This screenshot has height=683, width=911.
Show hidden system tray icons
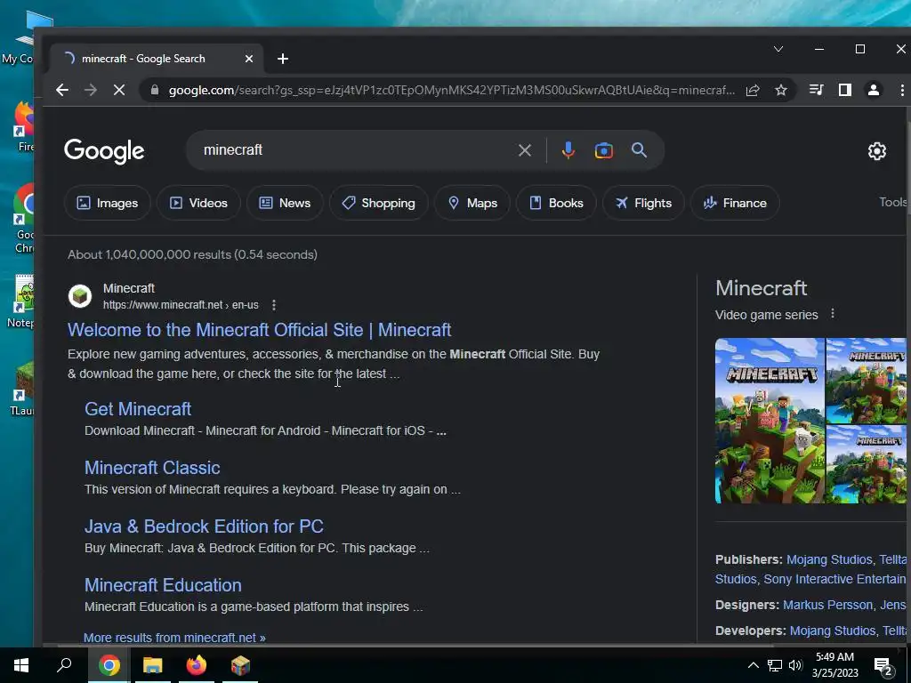point(753,665)
